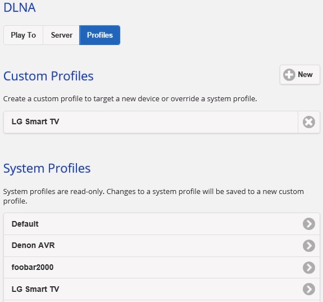Click the read-only system profiles note
Viewport: 323px width, 302px height.
click(153, 196)
